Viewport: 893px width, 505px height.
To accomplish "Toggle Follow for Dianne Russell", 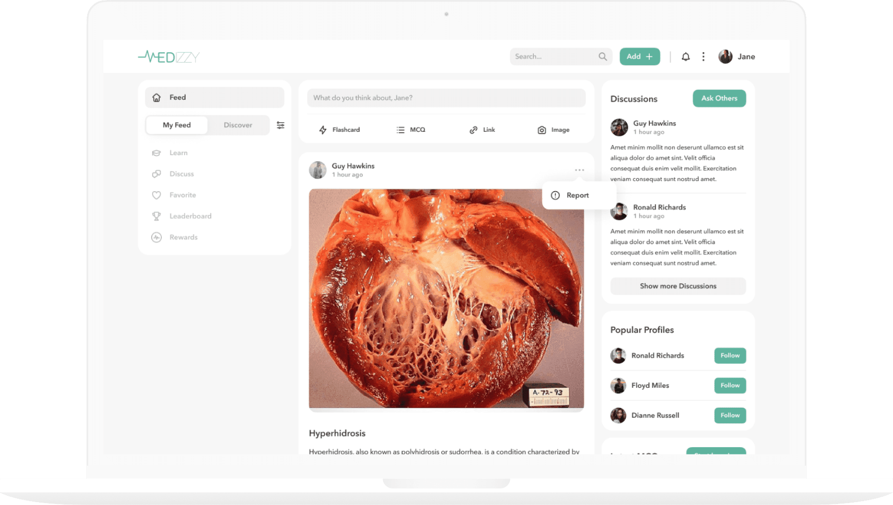I will coord(729,415).
